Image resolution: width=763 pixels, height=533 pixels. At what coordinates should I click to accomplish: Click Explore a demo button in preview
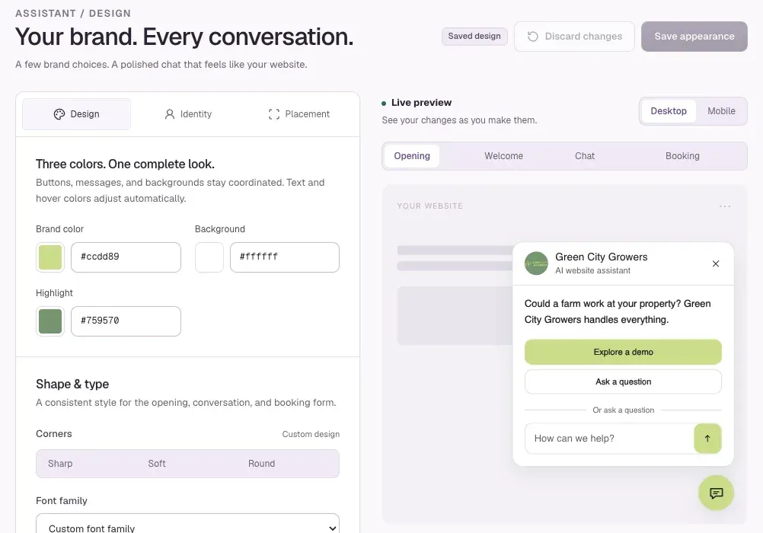(623, 352)
